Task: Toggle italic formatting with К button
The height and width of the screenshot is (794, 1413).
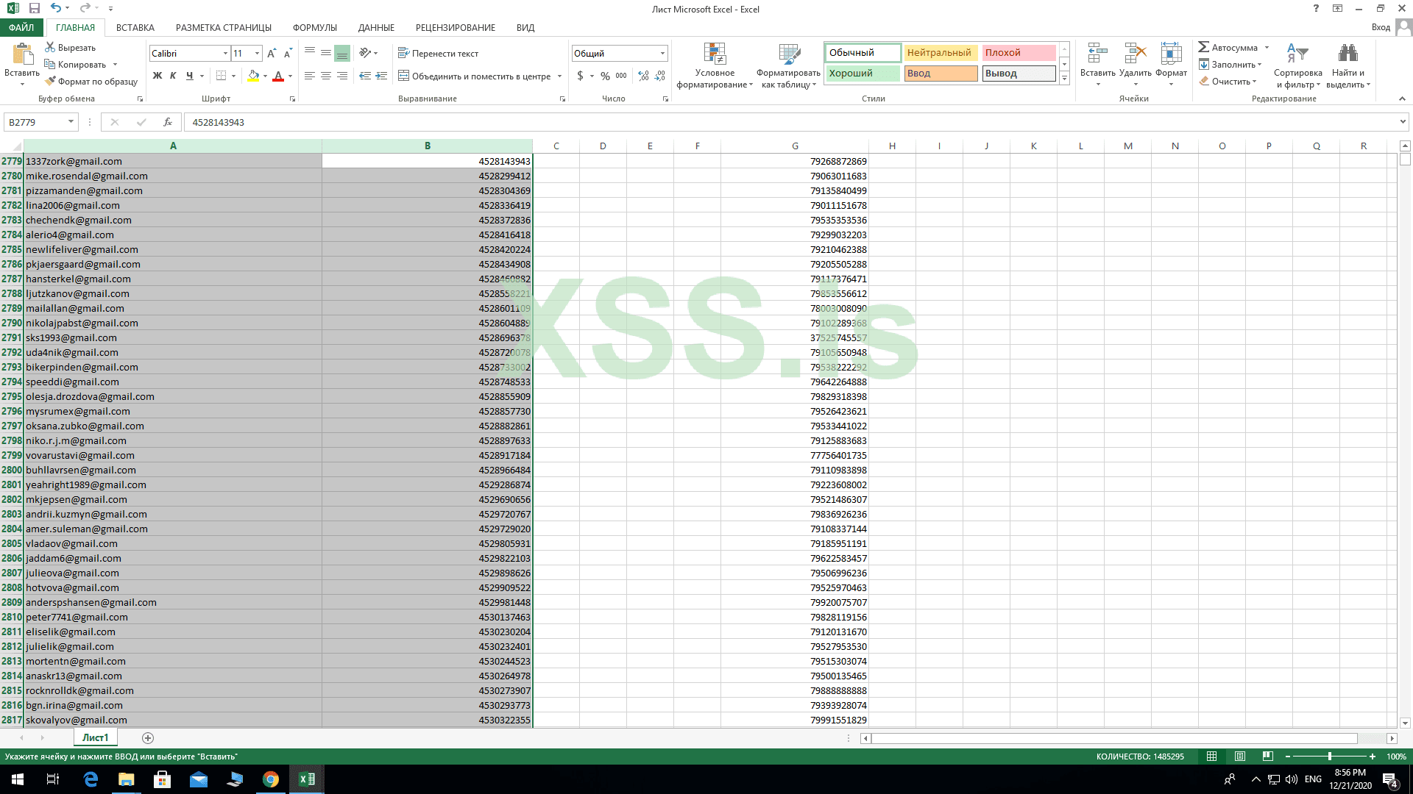Action: pos(173,76)
